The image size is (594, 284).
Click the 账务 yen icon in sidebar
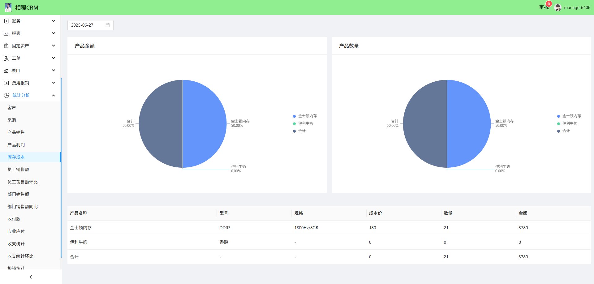6,21
